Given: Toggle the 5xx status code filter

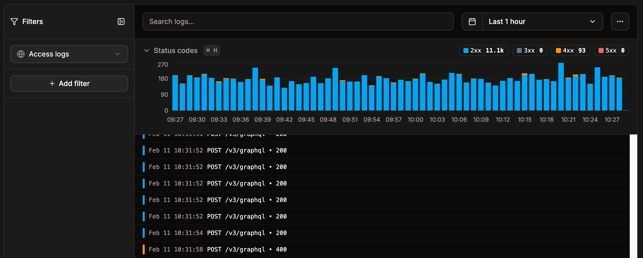Looking at the screenshot, I should (x=611, y=50).
